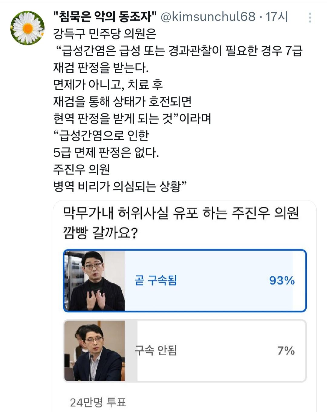Viewport: 327px width, 412px height.
Task: Click the line "면제가 아니고, 치료 후"
Action: 108,85
